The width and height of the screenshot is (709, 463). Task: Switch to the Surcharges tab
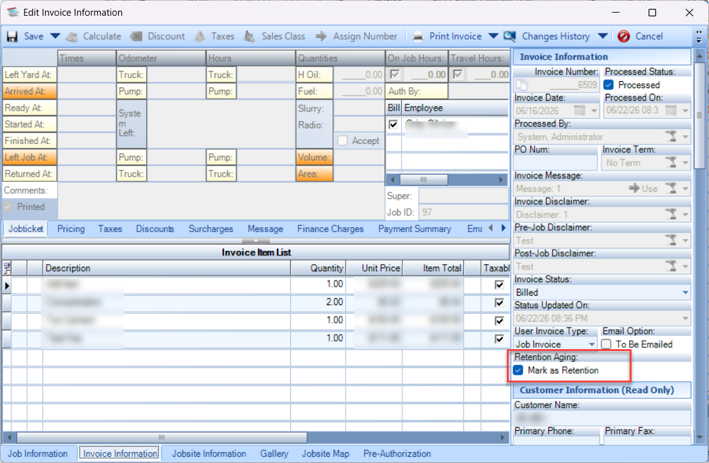click(211, 229)
